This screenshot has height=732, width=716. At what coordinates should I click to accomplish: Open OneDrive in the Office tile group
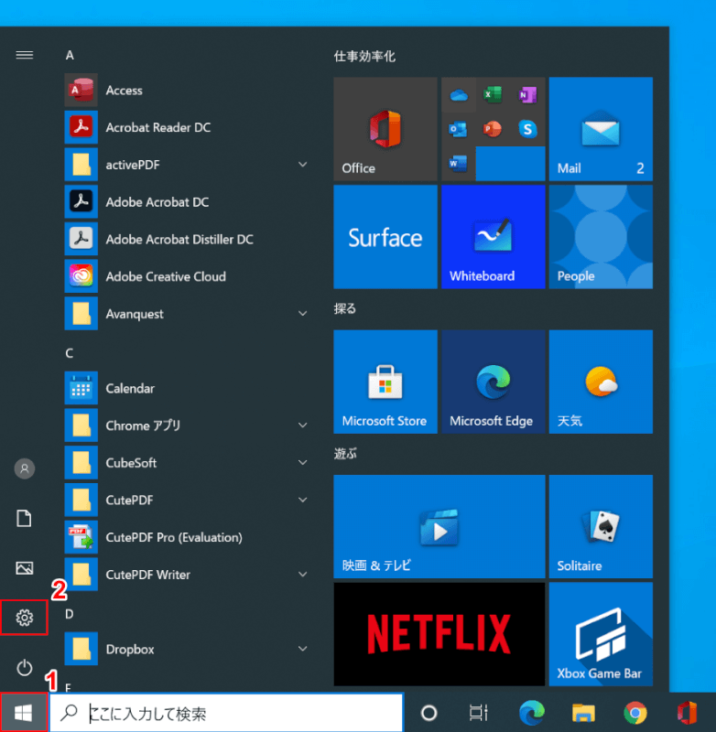pos(459,95)
